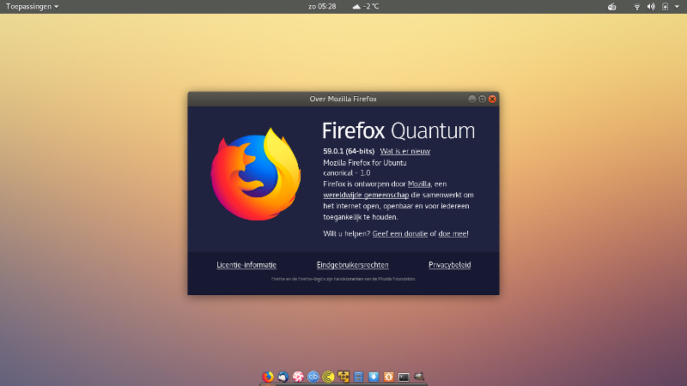Open the 'Wat is er nieuw' link
Screen dimensions: 687x386
click(404, 151)
